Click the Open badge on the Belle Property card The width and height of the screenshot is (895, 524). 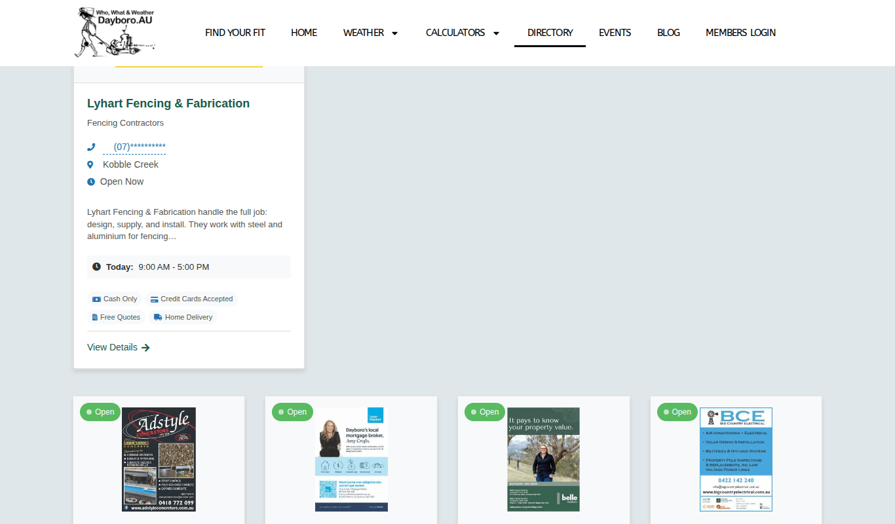tap(485, 412)
